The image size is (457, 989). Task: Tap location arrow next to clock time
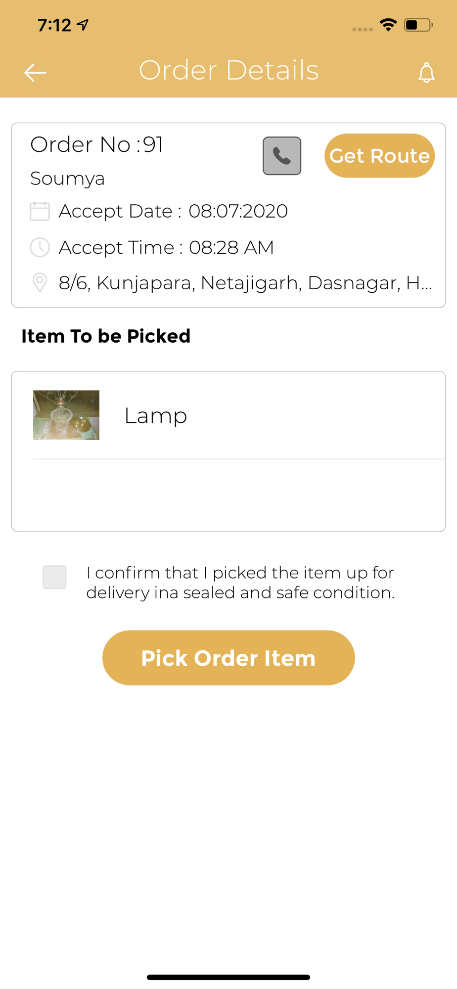click(x=83, y=25)
